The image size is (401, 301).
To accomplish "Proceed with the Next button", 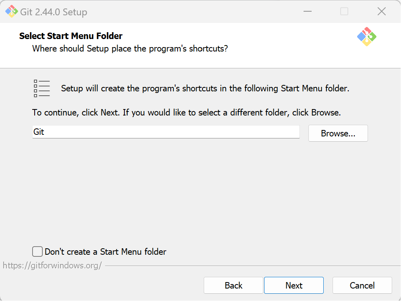I will [x=294, y=285].
